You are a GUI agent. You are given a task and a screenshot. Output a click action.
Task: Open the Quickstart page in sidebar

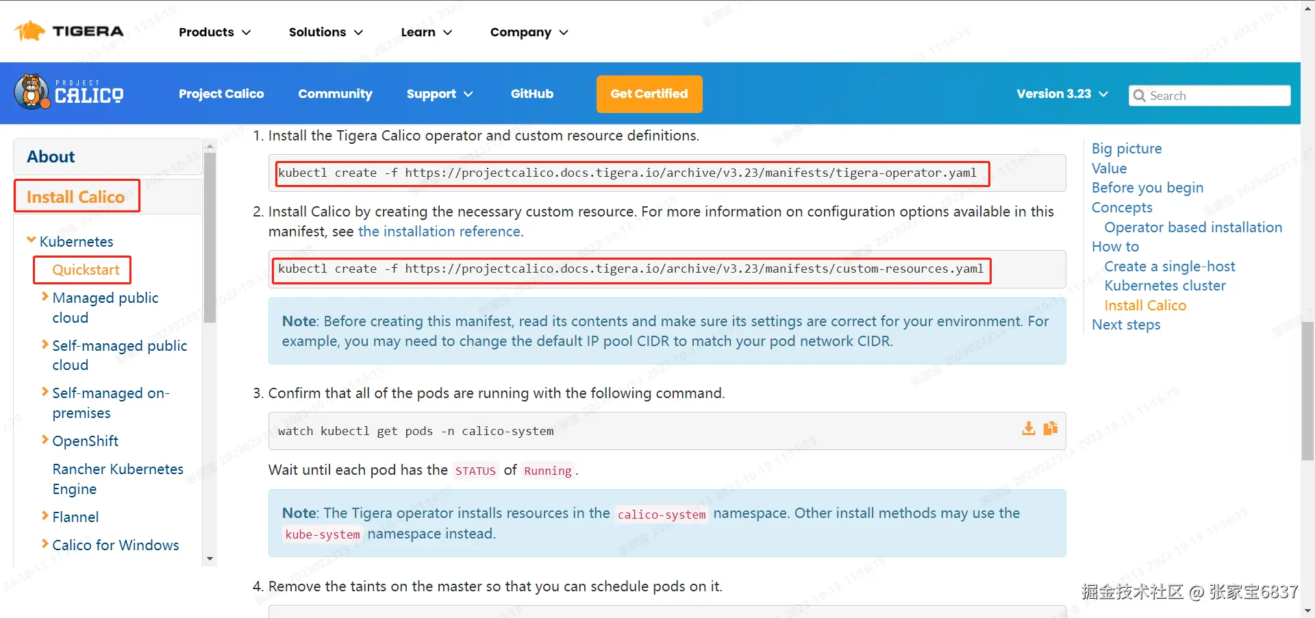(x=86, y=270)
